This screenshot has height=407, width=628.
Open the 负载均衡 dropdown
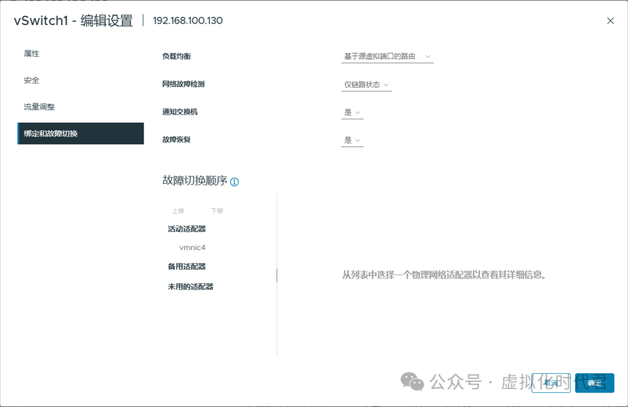click(387, 56)
